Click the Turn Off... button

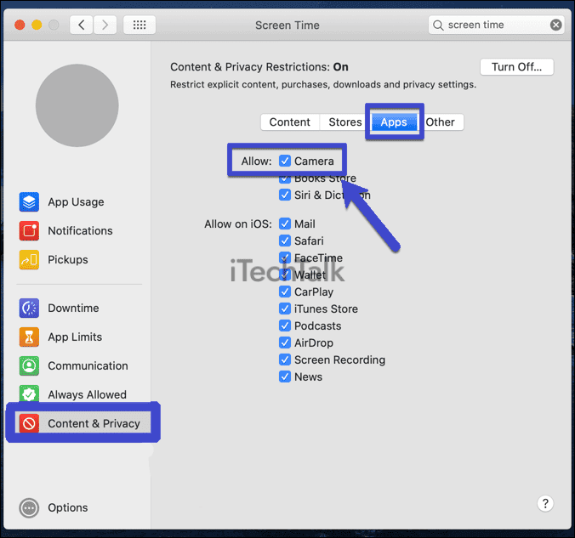[516, 67]
